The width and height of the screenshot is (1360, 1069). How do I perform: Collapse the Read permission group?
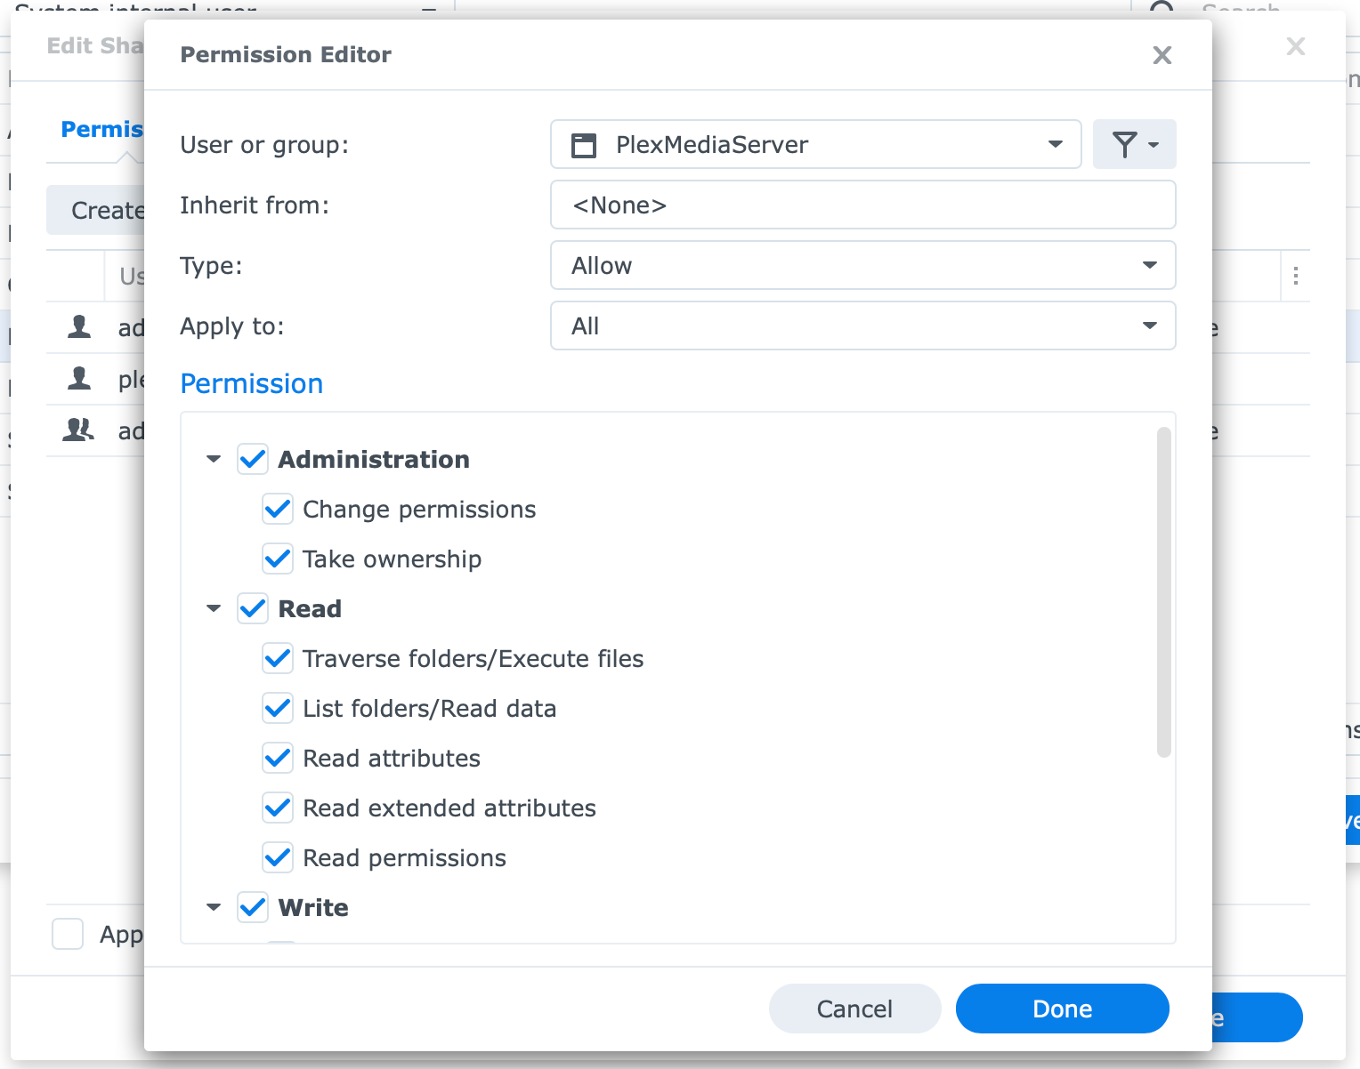pos(214,608)
